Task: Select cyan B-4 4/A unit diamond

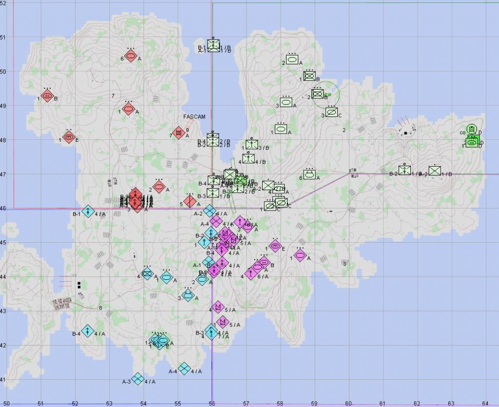Action: pos(88,331)
